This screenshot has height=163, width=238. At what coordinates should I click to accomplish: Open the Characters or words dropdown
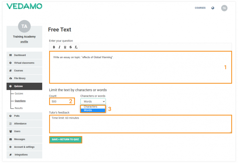tap(93, 101)
